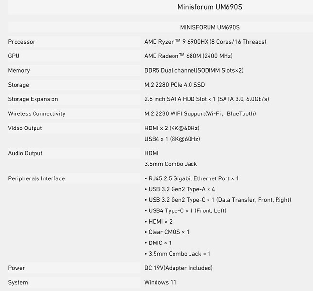Select the M.2 2280 PCIe 4.0 SSD value
Image resolution: width=313 pixels, height=291 pixels.
(x=174, y=85)
